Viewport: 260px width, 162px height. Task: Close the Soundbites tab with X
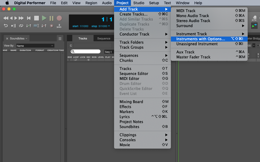click(x=7, y=38)
